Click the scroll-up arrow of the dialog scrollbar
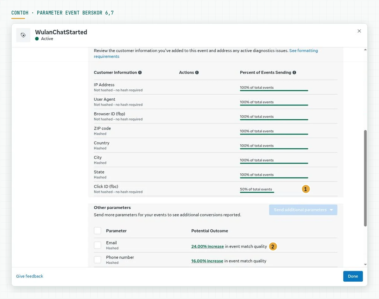This screenshot has height=299, width=379. 365,50
